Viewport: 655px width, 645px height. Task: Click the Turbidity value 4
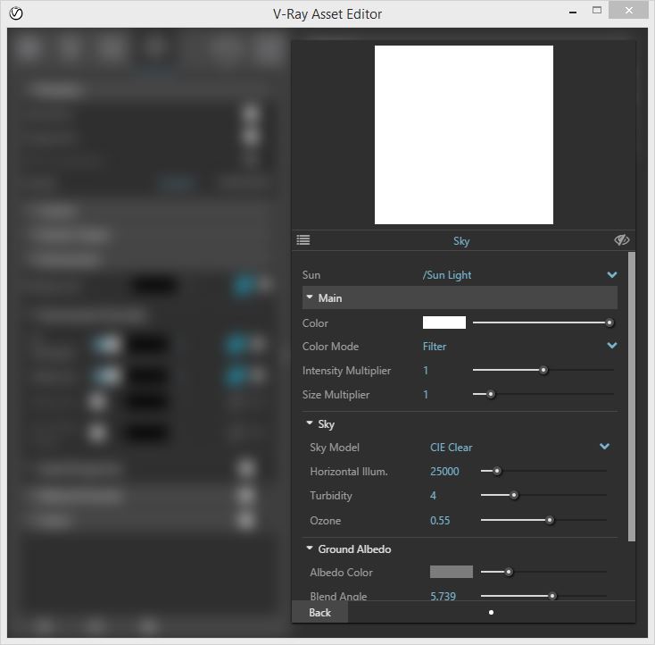(433, 496)
